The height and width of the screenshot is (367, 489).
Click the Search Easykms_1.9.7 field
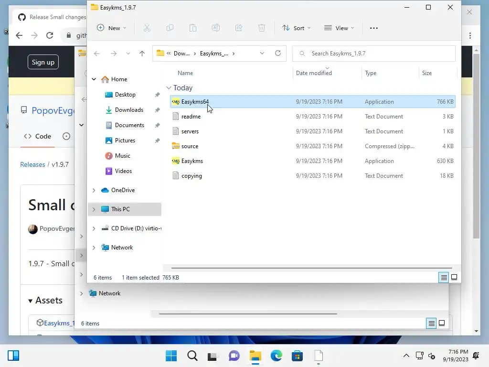(373, 54)
